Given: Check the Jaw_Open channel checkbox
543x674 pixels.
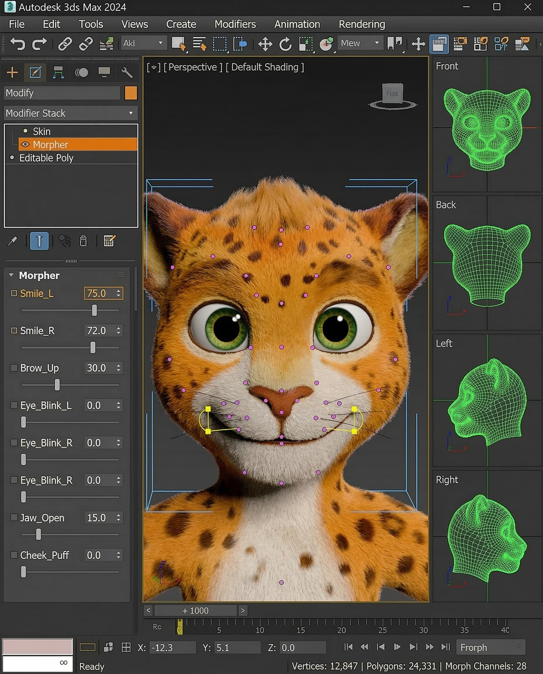Looking at the screenshot, I should click(14, 517).
